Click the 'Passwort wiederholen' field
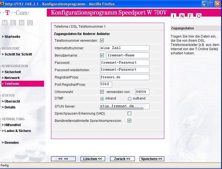The image size is (222, 169). [x=124, y=70]
